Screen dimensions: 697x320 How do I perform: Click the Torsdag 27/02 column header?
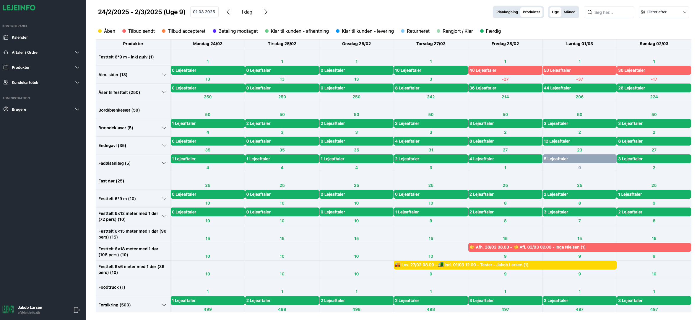point(431,44)
